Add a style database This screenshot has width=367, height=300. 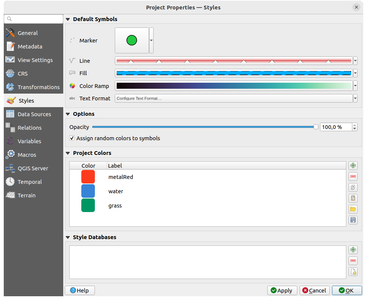[353, 250]
